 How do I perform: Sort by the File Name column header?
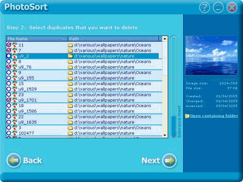click(37, 38)
